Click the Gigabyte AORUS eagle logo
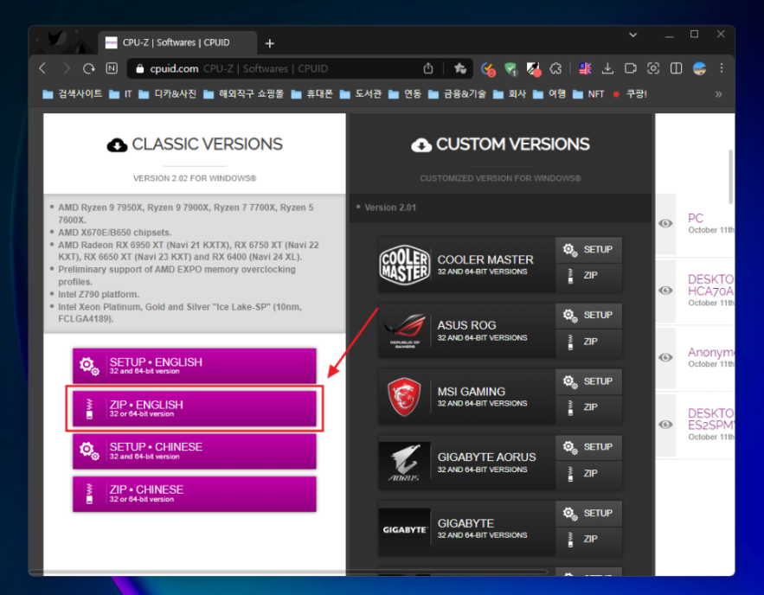Image resolution: width=764 pixels, height=595 pixels. coord(405,463)
